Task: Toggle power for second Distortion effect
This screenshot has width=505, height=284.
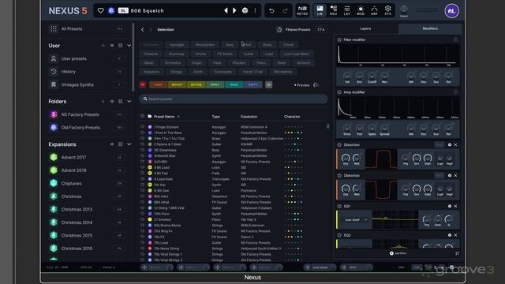Action: [339, 175]
